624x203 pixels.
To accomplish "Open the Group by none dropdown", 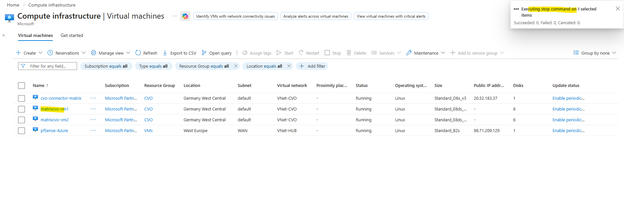I will click(595, 53).
